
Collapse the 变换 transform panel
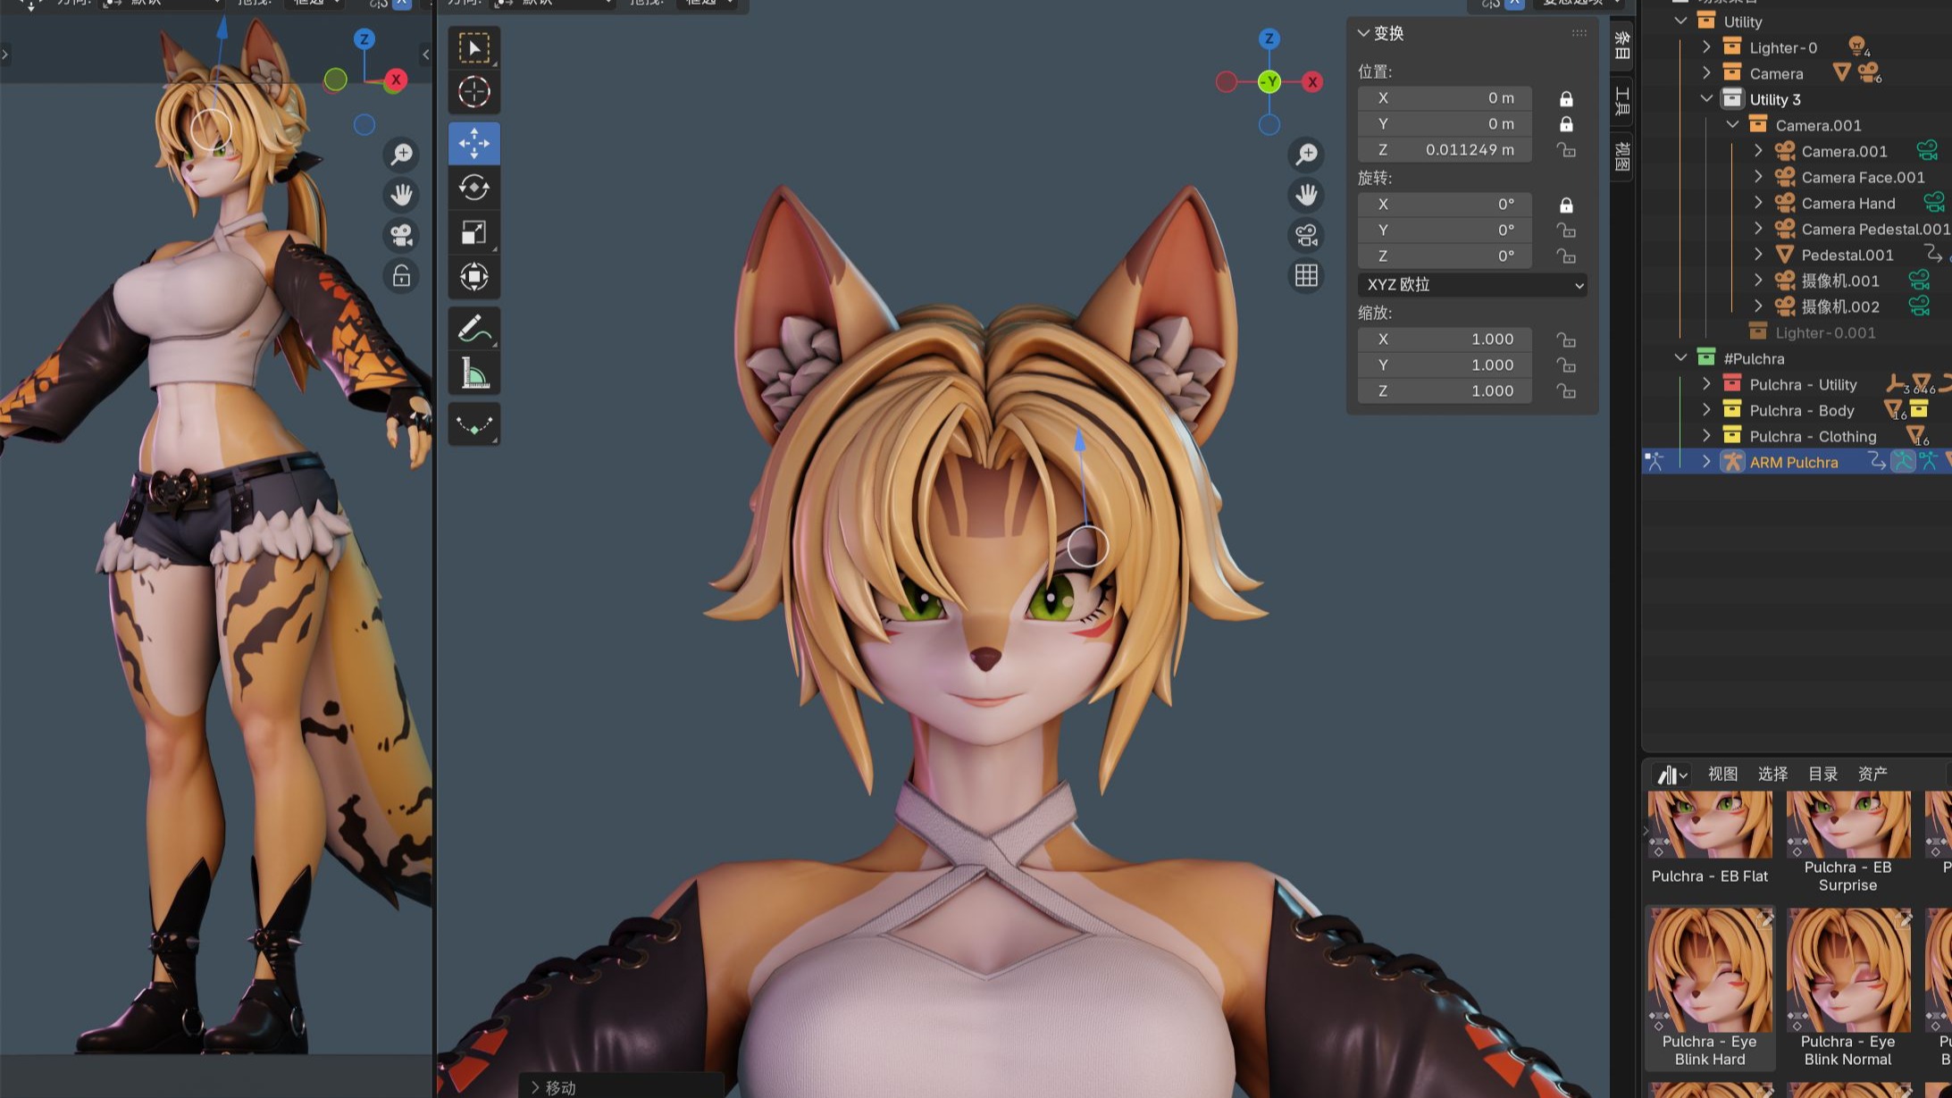(x=1363, y=33)
